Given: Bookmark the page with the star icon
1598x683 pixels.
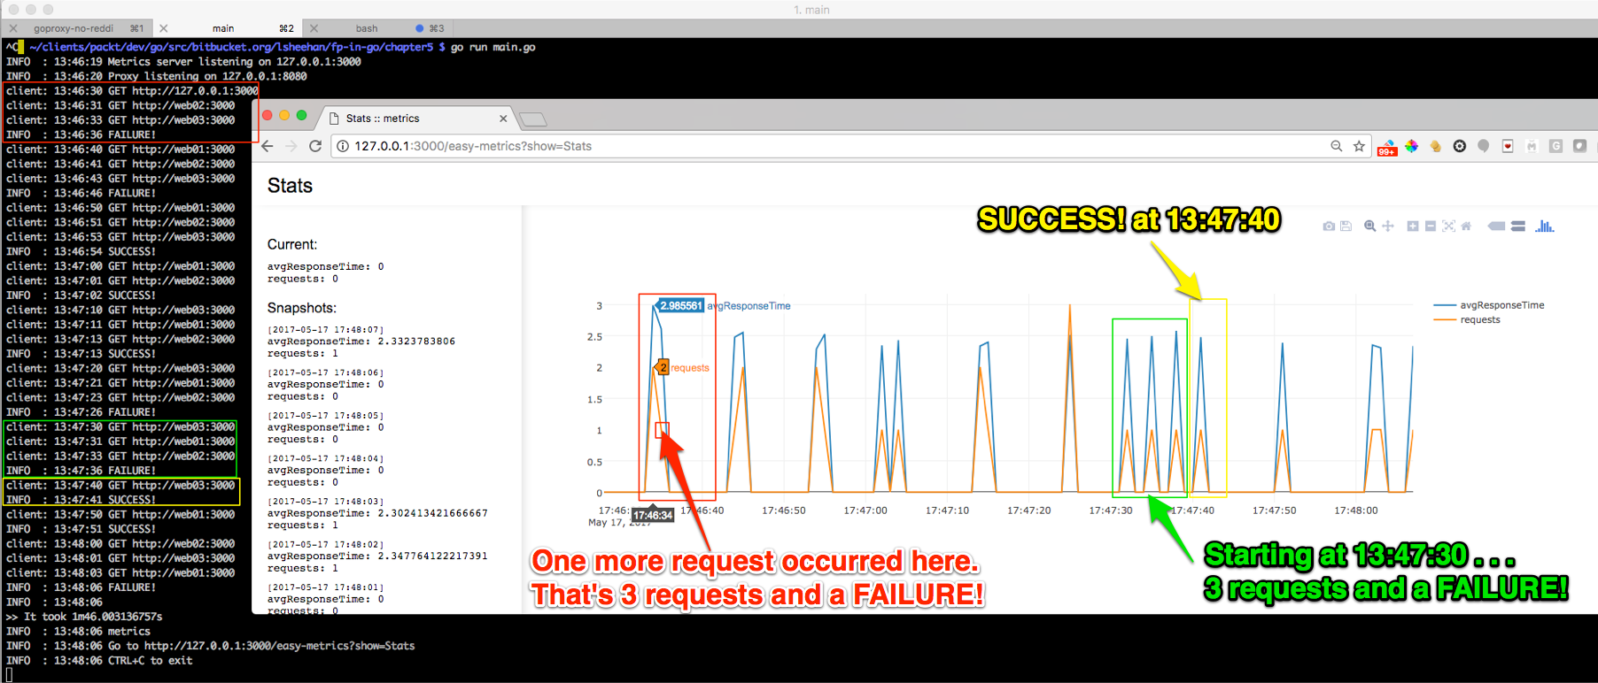Looking at the screenshot, I should point(1359,146).
